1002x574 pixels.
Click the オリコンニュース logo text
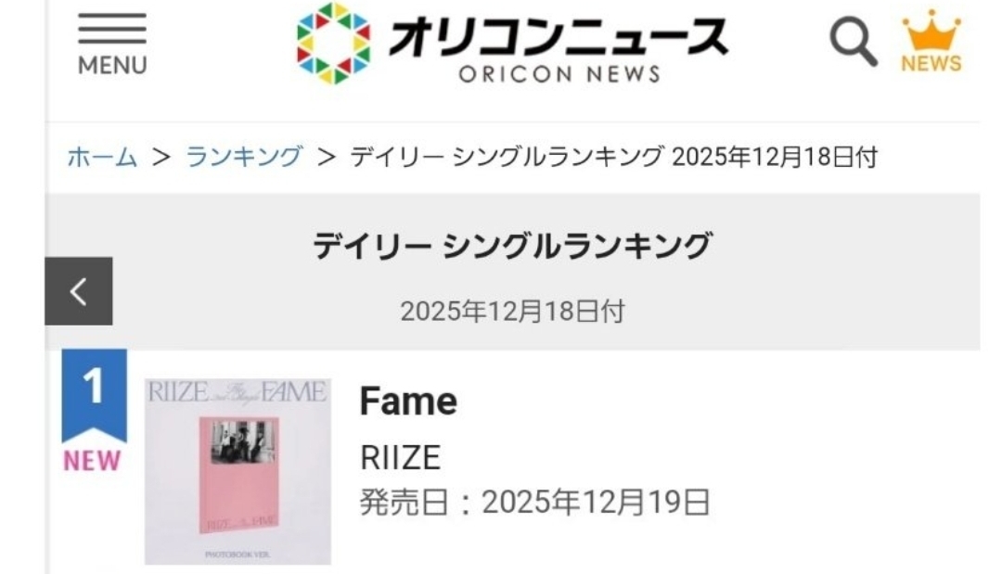coord(558,37)
